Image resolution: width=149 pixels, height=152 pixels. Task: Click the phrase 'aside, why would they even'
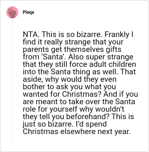click(70, 79)
